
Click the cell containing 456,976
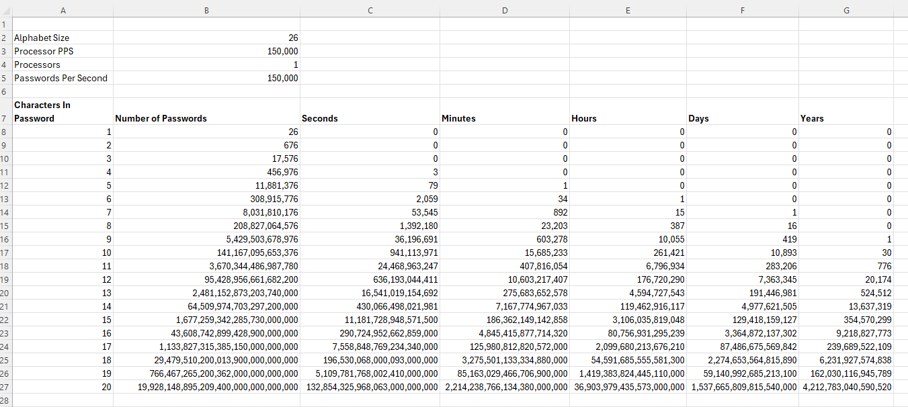coord(206,172)
